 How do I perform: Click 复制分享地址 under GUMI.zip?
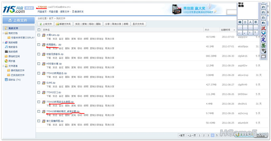(97, 87)
